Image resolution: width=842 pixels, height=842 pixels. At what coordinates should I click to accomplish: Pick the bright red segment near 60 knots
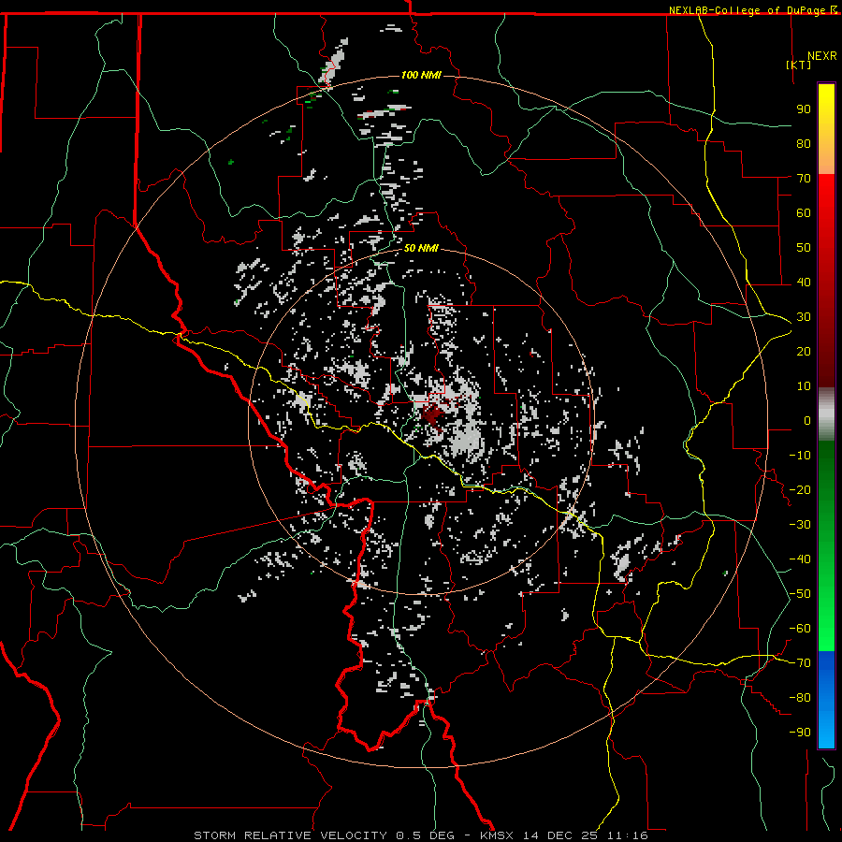tap(826, 207)
